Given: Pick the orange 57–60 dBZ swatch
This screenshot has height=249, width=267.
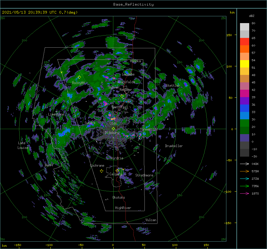Looking at the screenshot, I should coord(244,49).
